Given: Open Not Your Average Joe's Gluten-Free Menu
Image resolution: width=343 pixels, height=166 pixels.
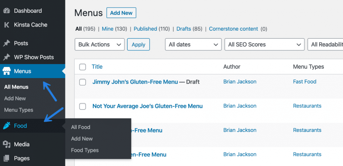Looking at the screenshot, I should (147, 106).
